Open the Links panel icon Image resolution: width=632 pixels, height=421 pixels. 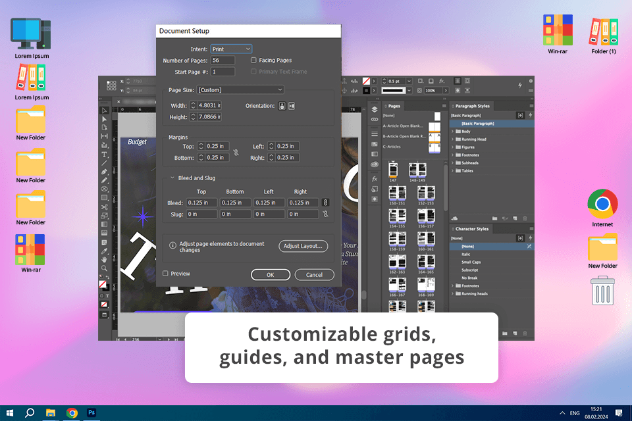coord(375,119)
